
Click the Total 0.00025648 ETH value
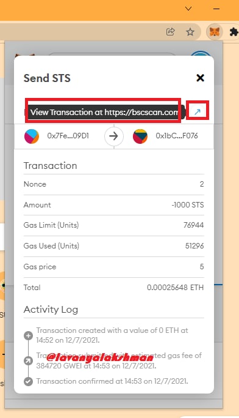click(175, 288)
